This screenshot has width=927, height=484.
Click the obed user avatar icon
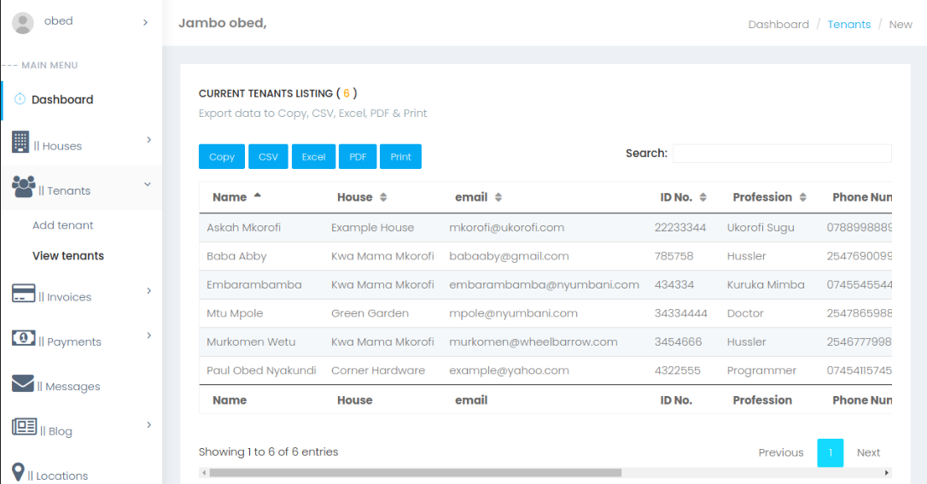(x=23, y=23)
